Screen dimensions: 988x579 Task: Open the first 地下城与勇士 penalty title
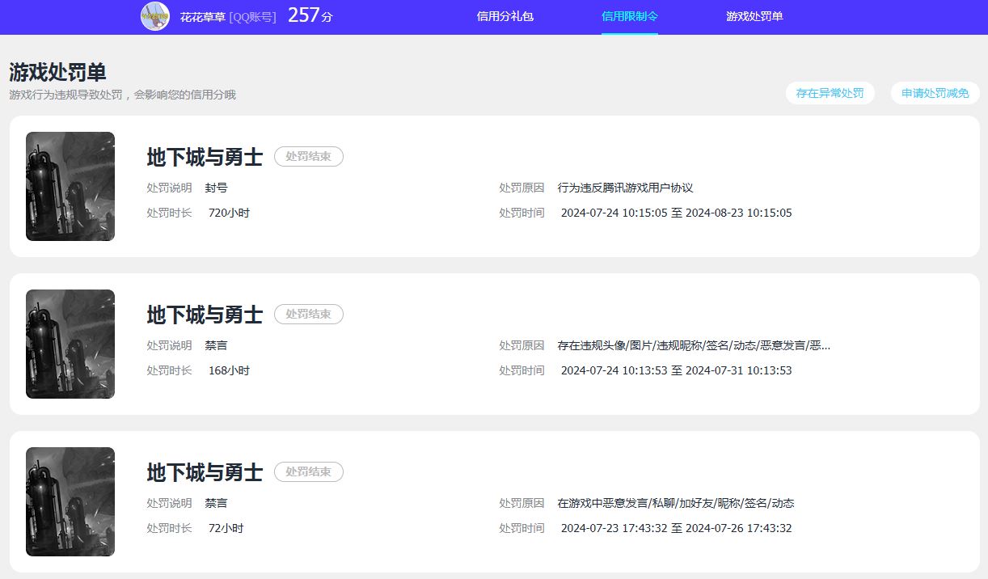tap(203, 158)
